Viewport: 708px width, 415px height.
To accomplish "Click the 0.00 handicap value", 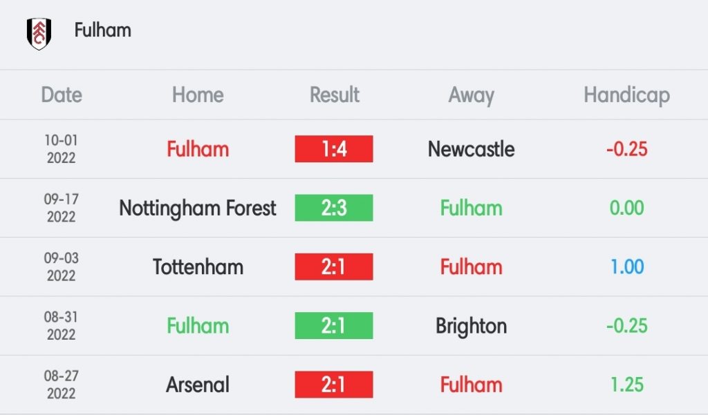I will (626, 208).
